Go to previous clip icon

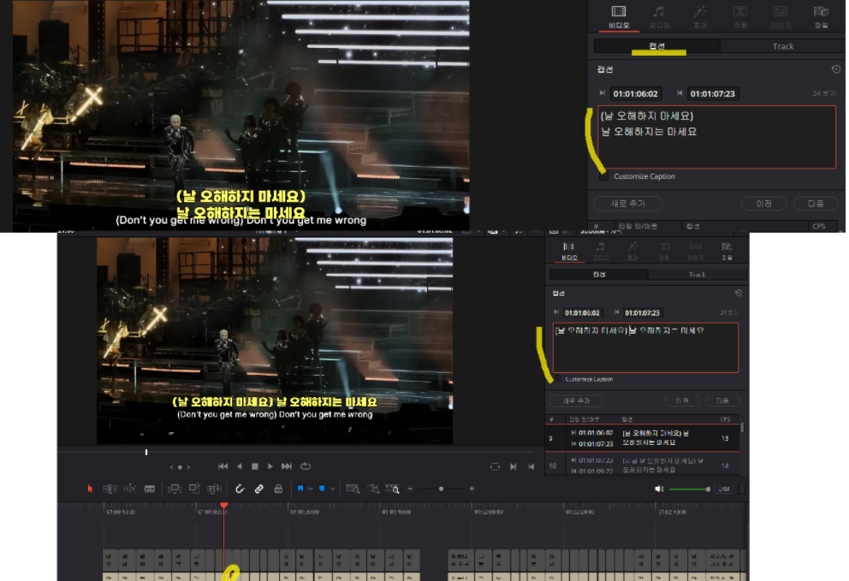click(x=531, y=466)
